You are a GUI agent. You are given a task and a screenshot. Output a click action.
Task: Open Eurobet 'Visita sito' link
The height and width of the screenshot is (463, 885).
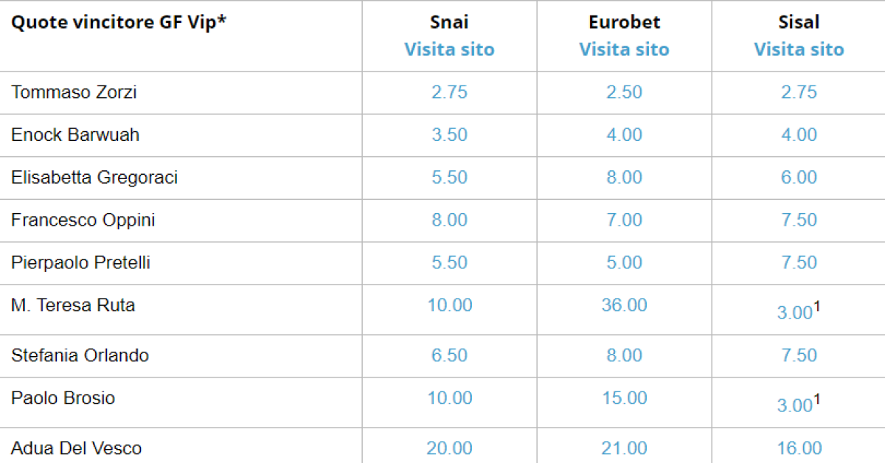click(x=624, y=49)
